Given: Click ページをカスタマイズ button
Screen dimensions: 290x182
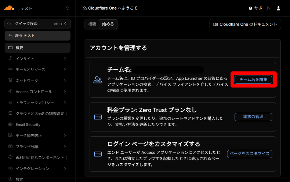Looking at the screenshot, I should tap(250, 154).
